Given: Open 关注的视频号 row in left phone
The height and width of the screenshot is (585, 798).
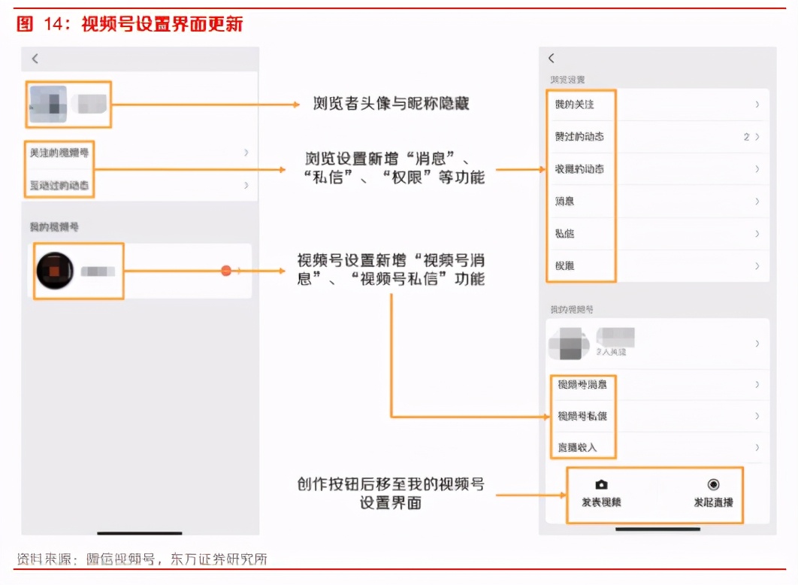Looking at the screenshot, I should [140, 153].
